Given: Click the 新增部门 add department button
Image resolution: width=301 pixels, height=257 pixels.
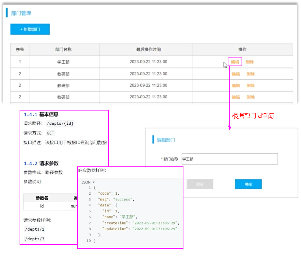Looking at the screenshot, I should click(x=30, y=29).
